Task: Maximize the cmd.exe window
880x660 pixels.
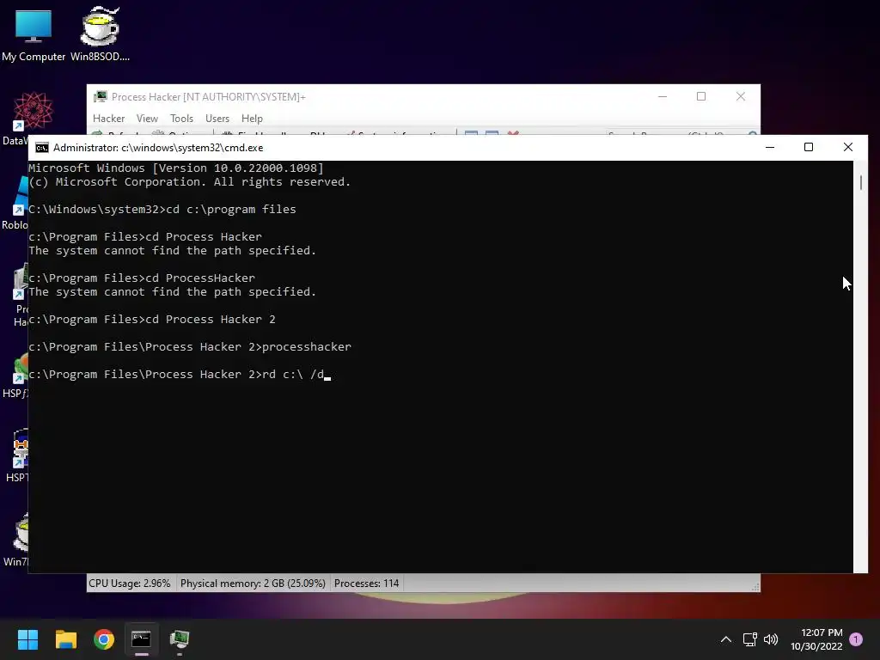Action: pos(809,147)
